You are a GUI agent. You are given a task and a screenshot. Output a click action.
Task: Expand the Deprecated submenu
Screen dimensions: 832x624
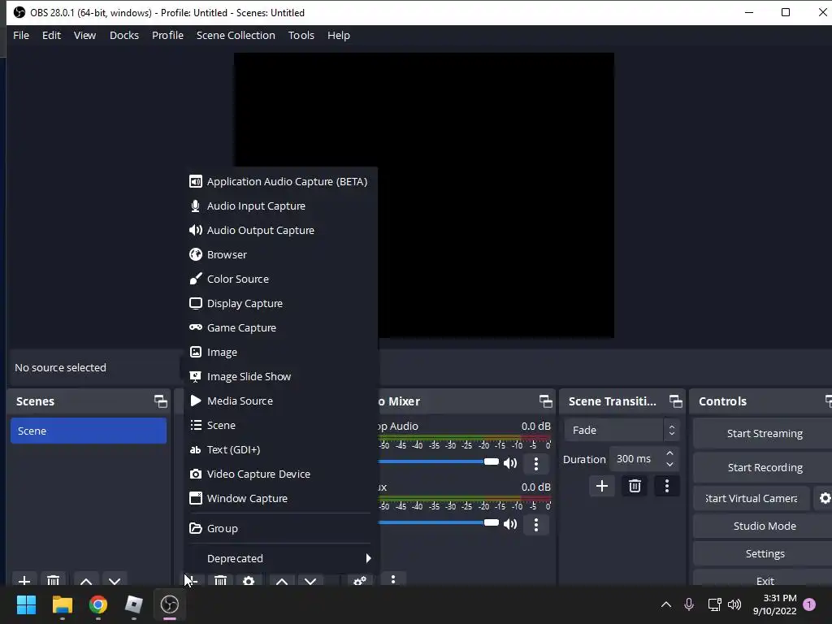[280, 558]
